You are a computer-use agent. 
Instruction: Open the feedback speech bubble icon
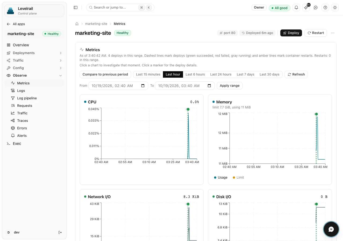[316, 8]
